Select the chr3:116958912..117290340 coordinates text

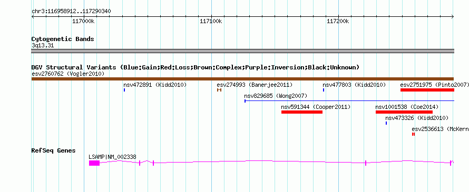click(x=71, y=12)
